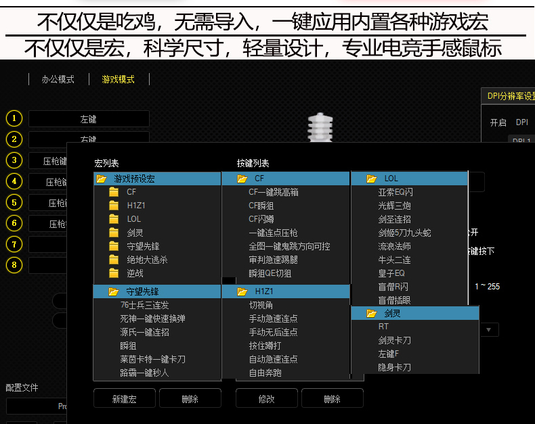The width and height of the screenshot is (535, 424).
Task: Select 76士兵三连发 macro
Action: pos(145,305)
